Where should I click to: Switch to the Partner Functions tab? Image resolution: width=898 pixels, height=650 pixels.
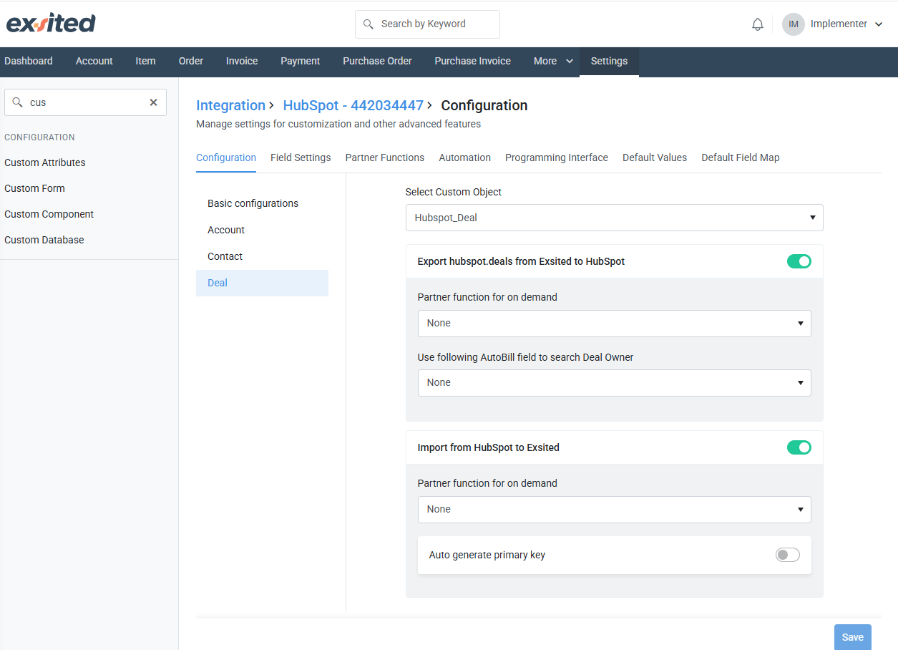385,157
